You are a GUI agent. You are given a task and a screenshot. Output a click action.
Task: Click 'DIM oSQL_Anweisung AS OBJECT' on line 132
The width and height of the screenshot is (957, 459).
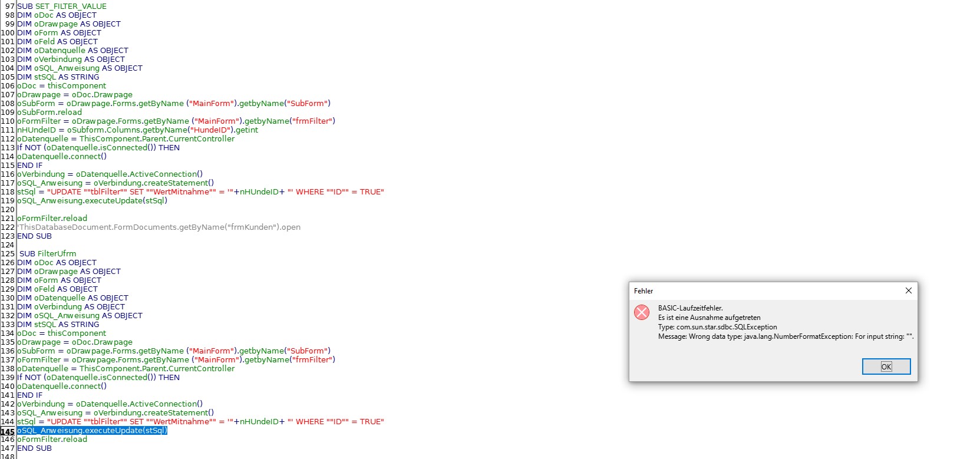80,316
